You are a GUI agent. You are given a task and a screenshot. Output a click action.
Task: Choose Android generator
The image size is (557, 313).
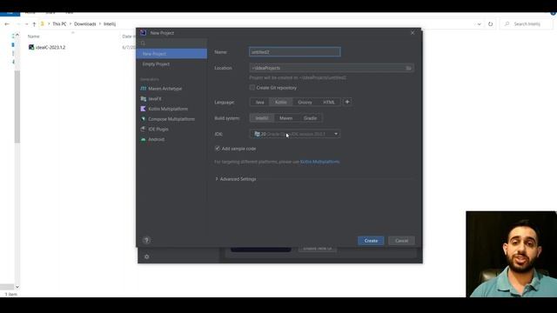(157, 139)
